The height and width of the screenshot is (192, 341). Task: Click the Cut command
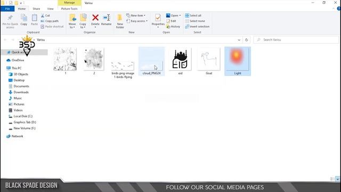pos(45,15)
